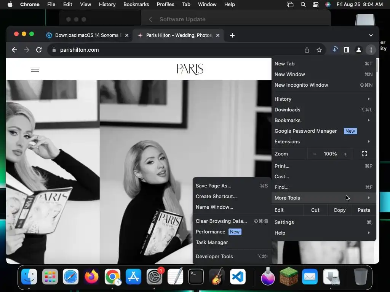
Task: Click the three-dot Chrome menu button
Action: click(371, 50)
